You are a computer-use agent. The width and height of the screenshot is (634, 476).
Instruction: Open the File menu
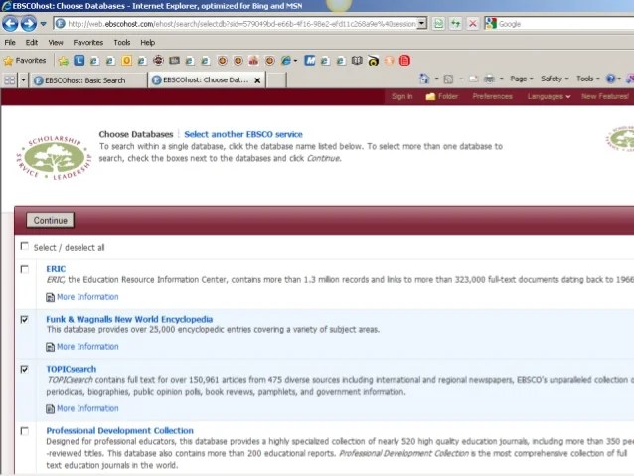pos(10,42)
